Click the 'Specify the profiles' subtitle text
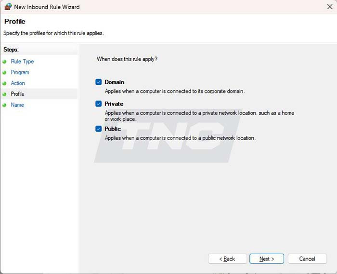 tap(53, 33)
